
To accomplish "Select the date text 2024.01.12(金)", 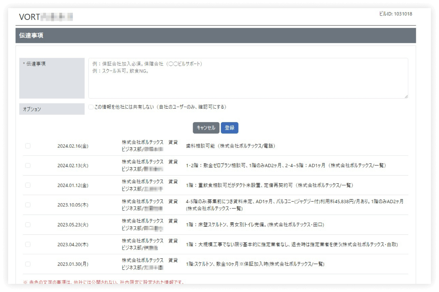I will click(x=73, y=185).
